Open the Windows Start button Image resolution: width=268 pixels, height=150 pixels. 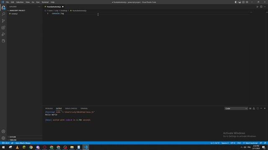click(3, 147)
